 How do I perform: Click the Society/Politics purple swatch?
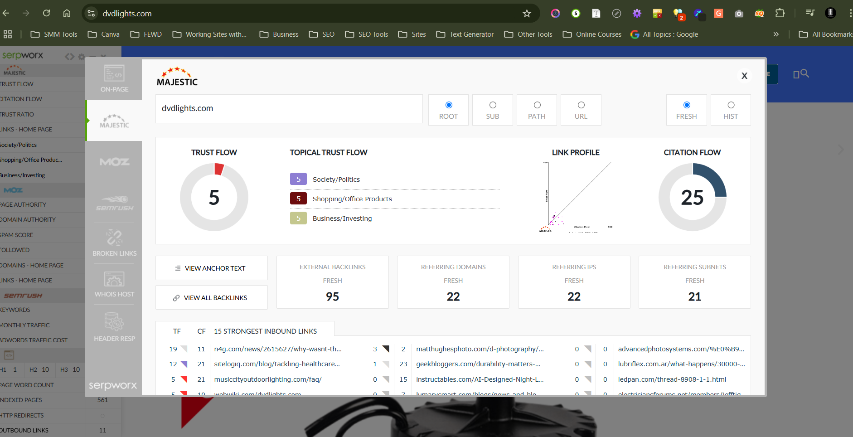298,179
